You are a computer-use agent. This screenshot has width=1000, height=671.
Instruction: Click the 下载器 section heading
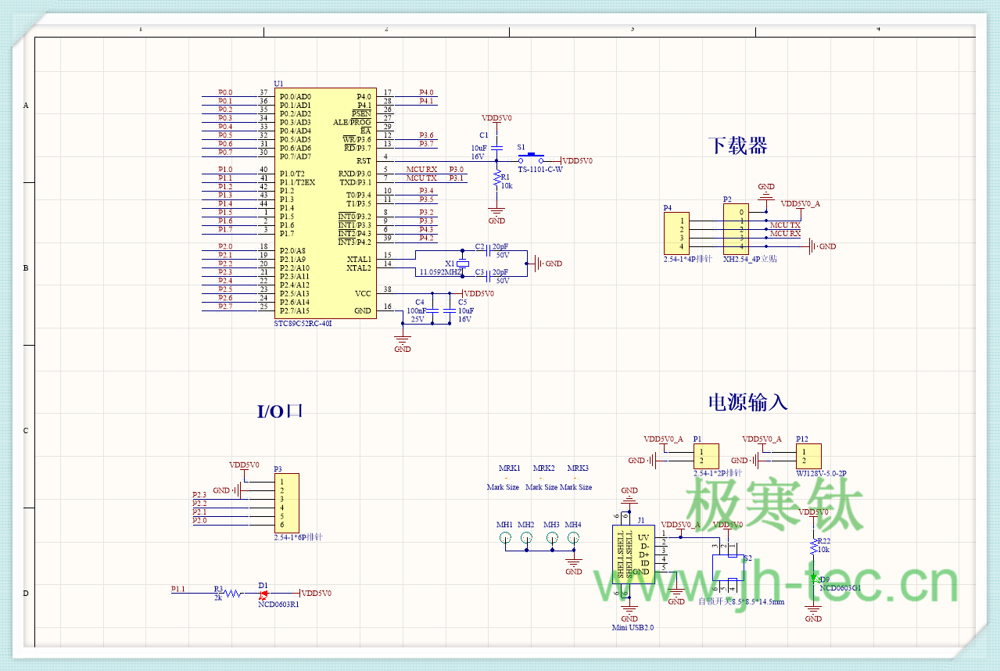point(737,146)
